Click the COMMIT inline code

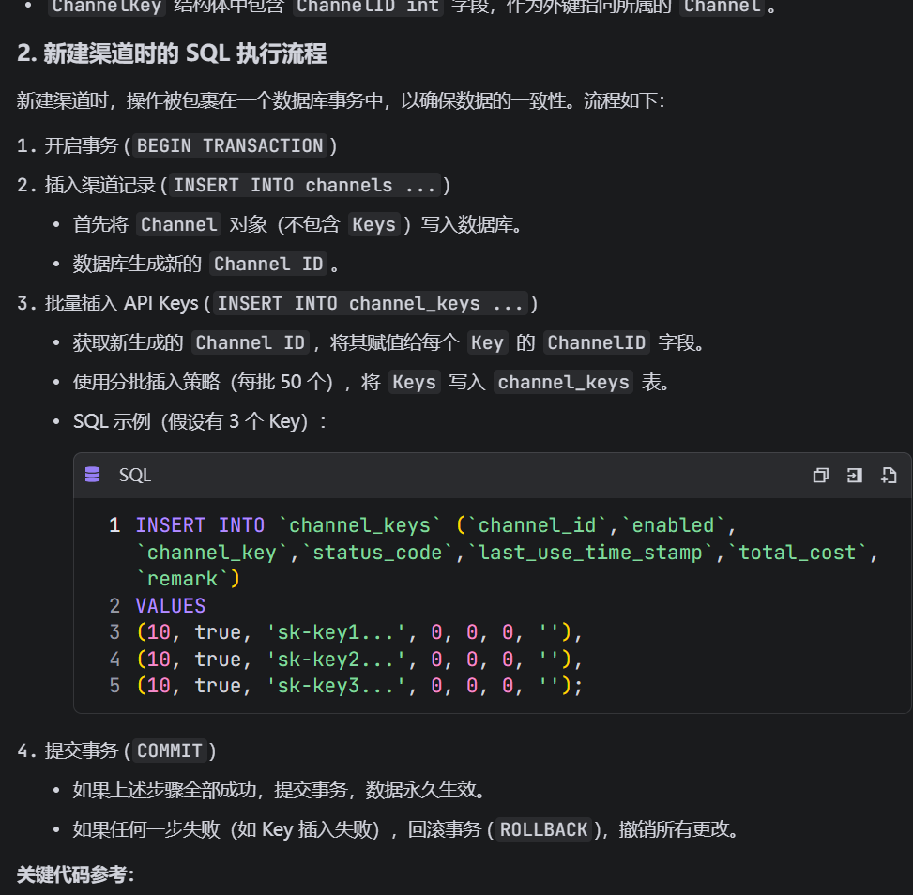(x=170, y=751)
